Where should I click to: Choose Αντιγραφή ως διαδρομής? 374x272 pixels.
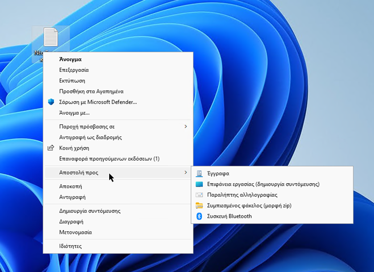[118, 137]
